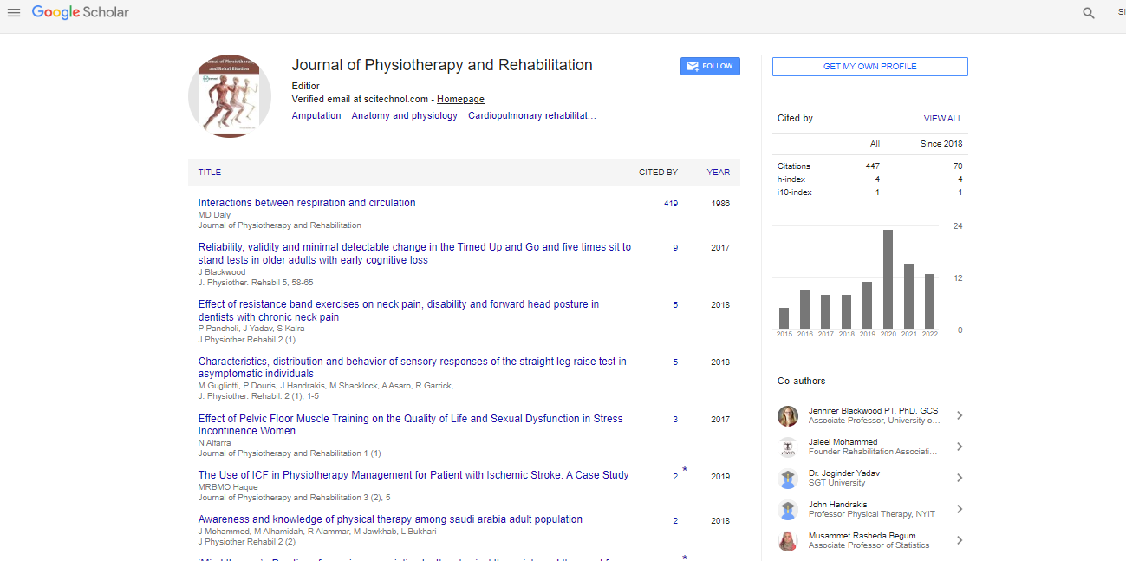Screen dimensions: 1126x561
Task: Open Jaleel Mohammed co-author profile name
Action: click(x=843, y=442)
